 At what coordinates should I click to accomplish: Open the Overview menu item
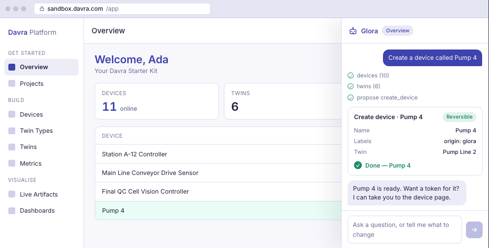click(x=41, y=67)
